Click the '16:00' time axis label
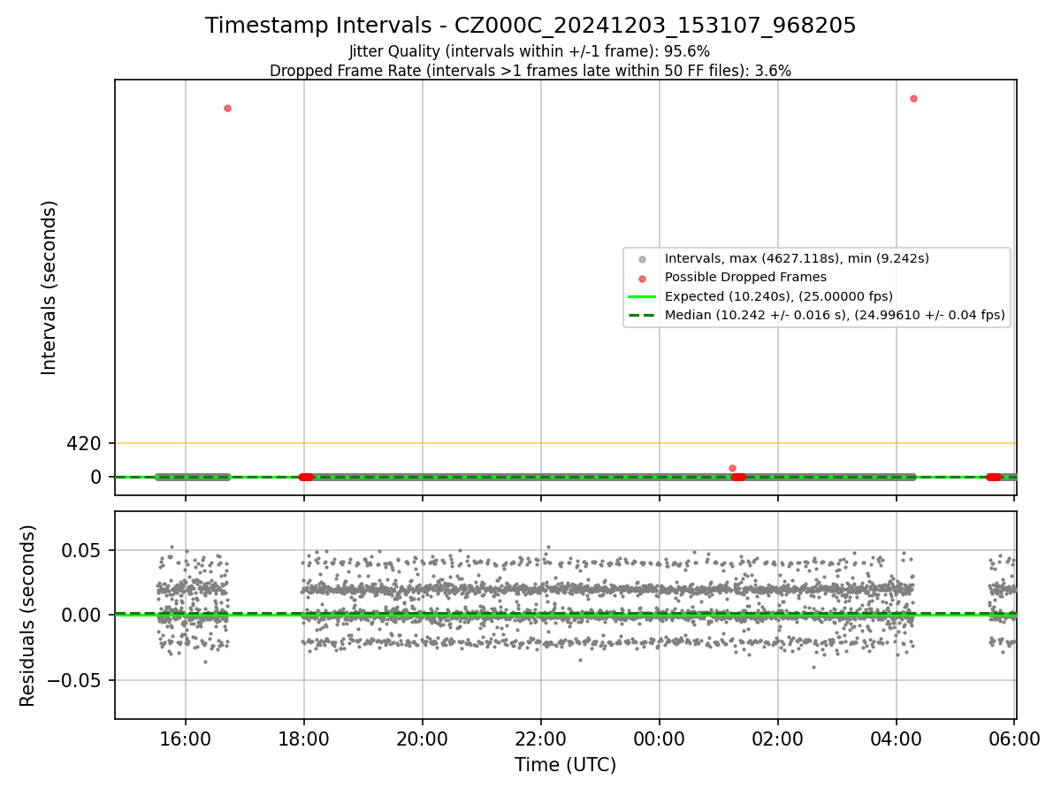 pos(186,739)
